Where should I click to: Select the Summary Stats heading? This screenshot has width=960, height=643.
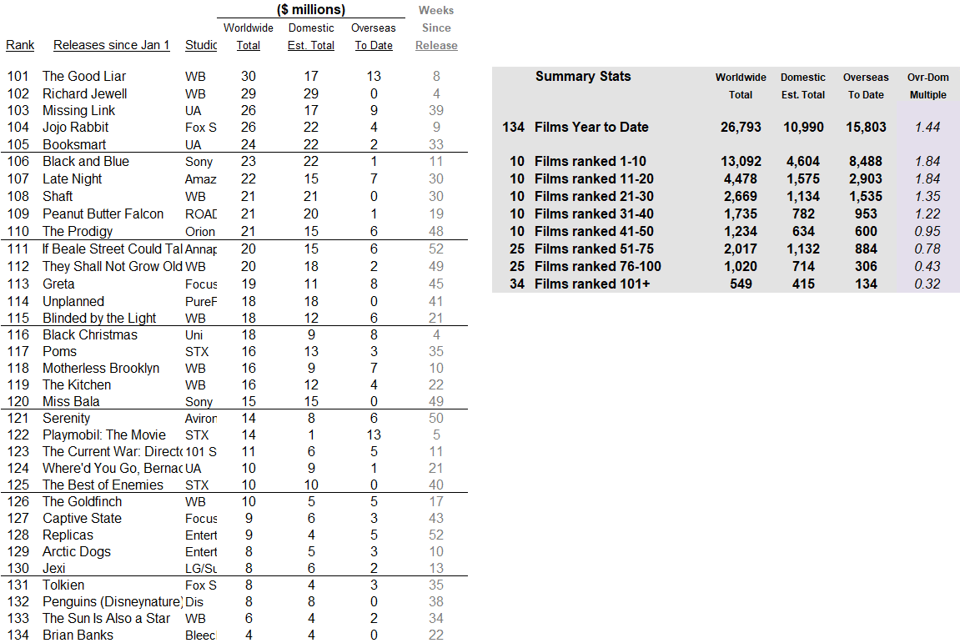[583, 77]
